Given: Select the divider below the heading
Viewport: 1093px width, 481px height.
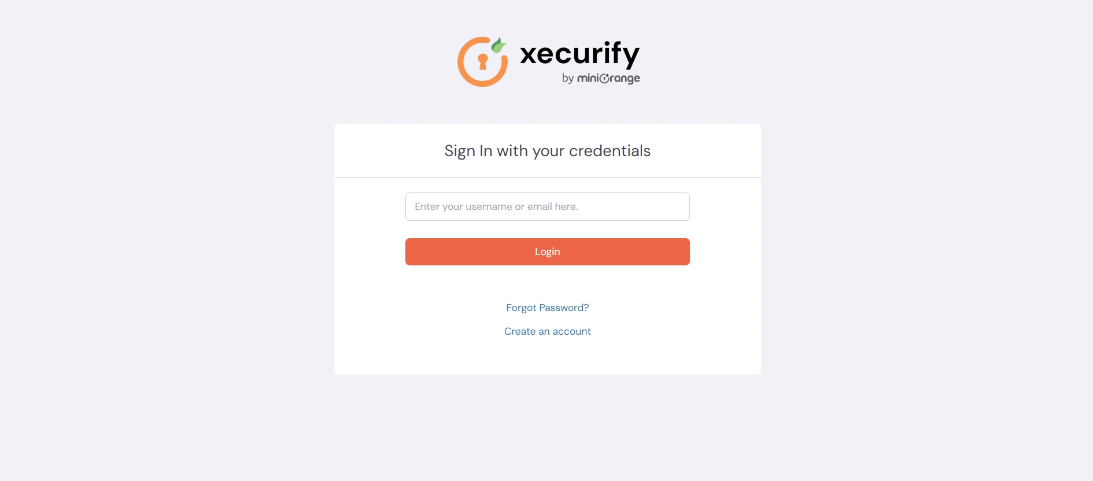Looking at the screenshot, I should [547, 177].
